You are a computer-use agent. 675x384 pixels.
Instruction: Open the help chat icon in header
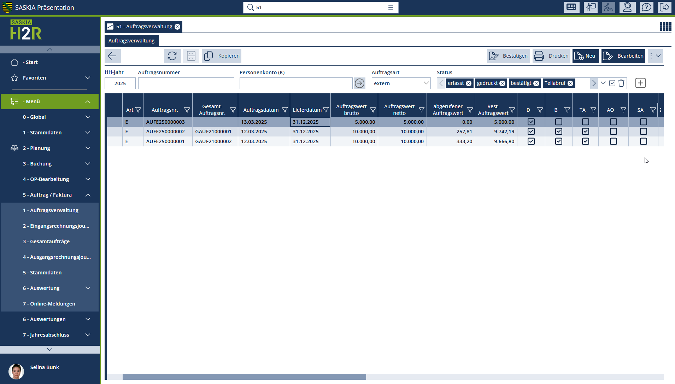point(646,7)
